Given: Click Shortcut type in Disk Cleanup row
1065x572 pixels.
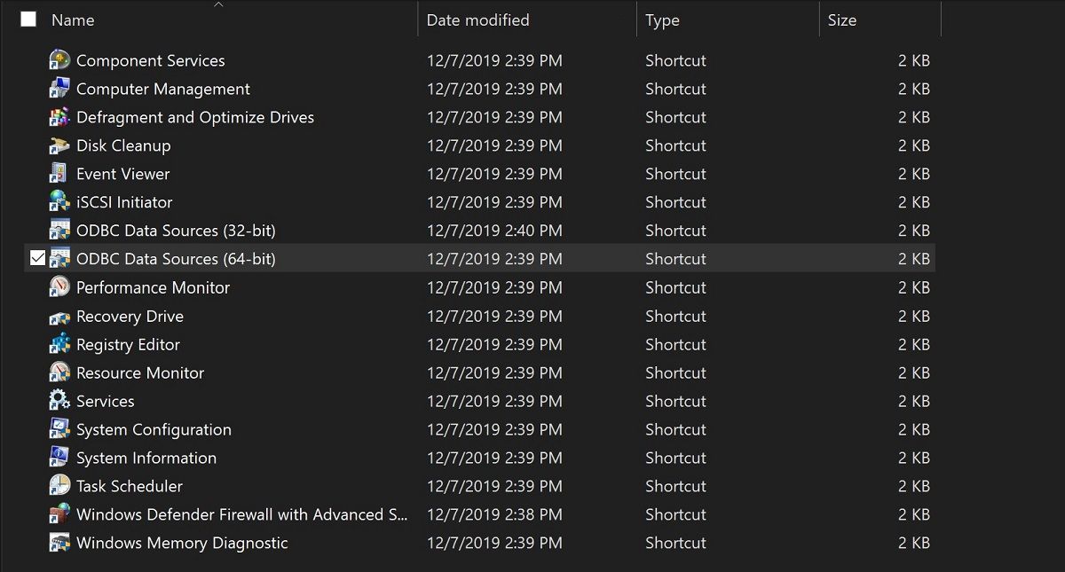Looking at the screenshot, I should click(x=675, y=145).
